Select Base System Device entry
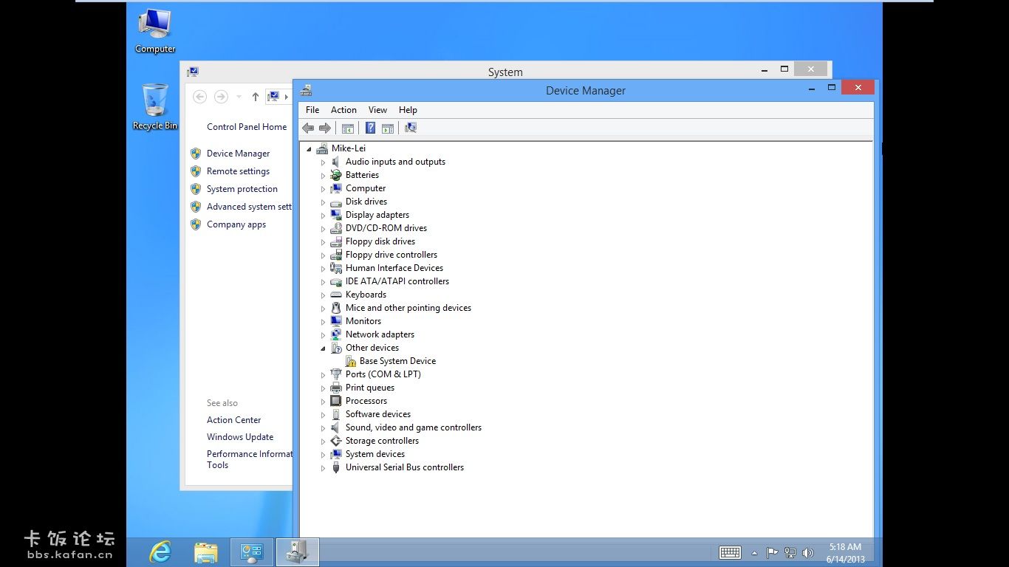 397,361
